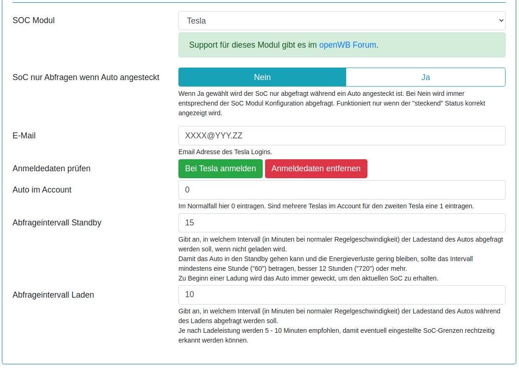The image size is (519, 368).
Task: Switch the plugged-in SoC option to Ja
Action: (x=425, y=77)
